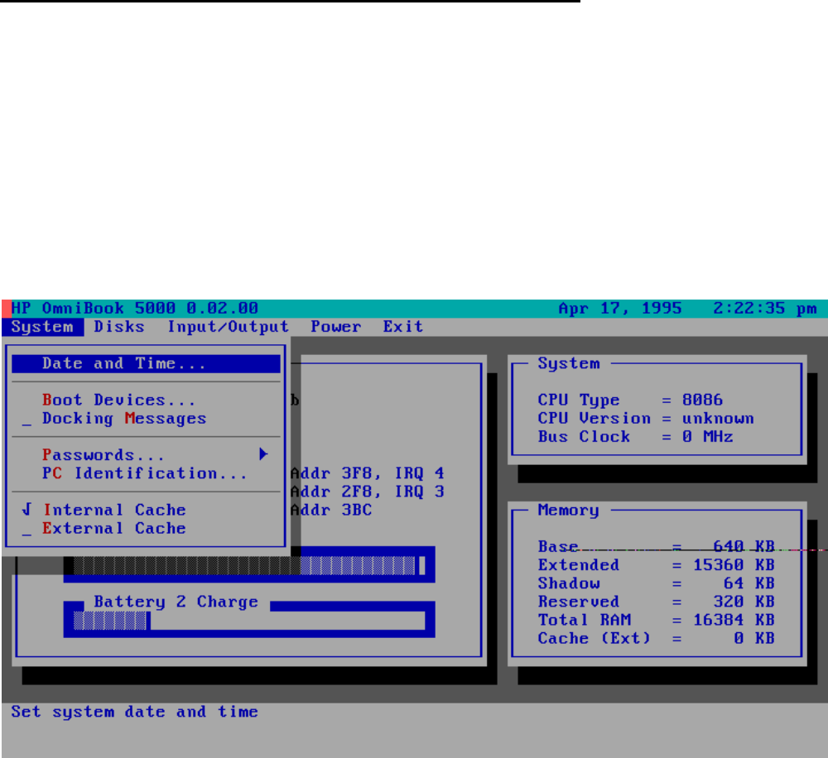The image size is (828, 758).
Task: Click Addr 2F8, IRQ 3 text
Action: tap(367, 492)
